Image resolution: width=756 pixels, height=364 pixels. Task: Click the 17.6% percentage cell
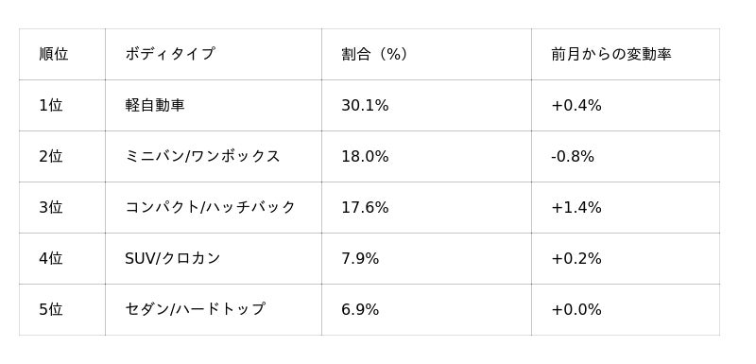tap(427, 207)
